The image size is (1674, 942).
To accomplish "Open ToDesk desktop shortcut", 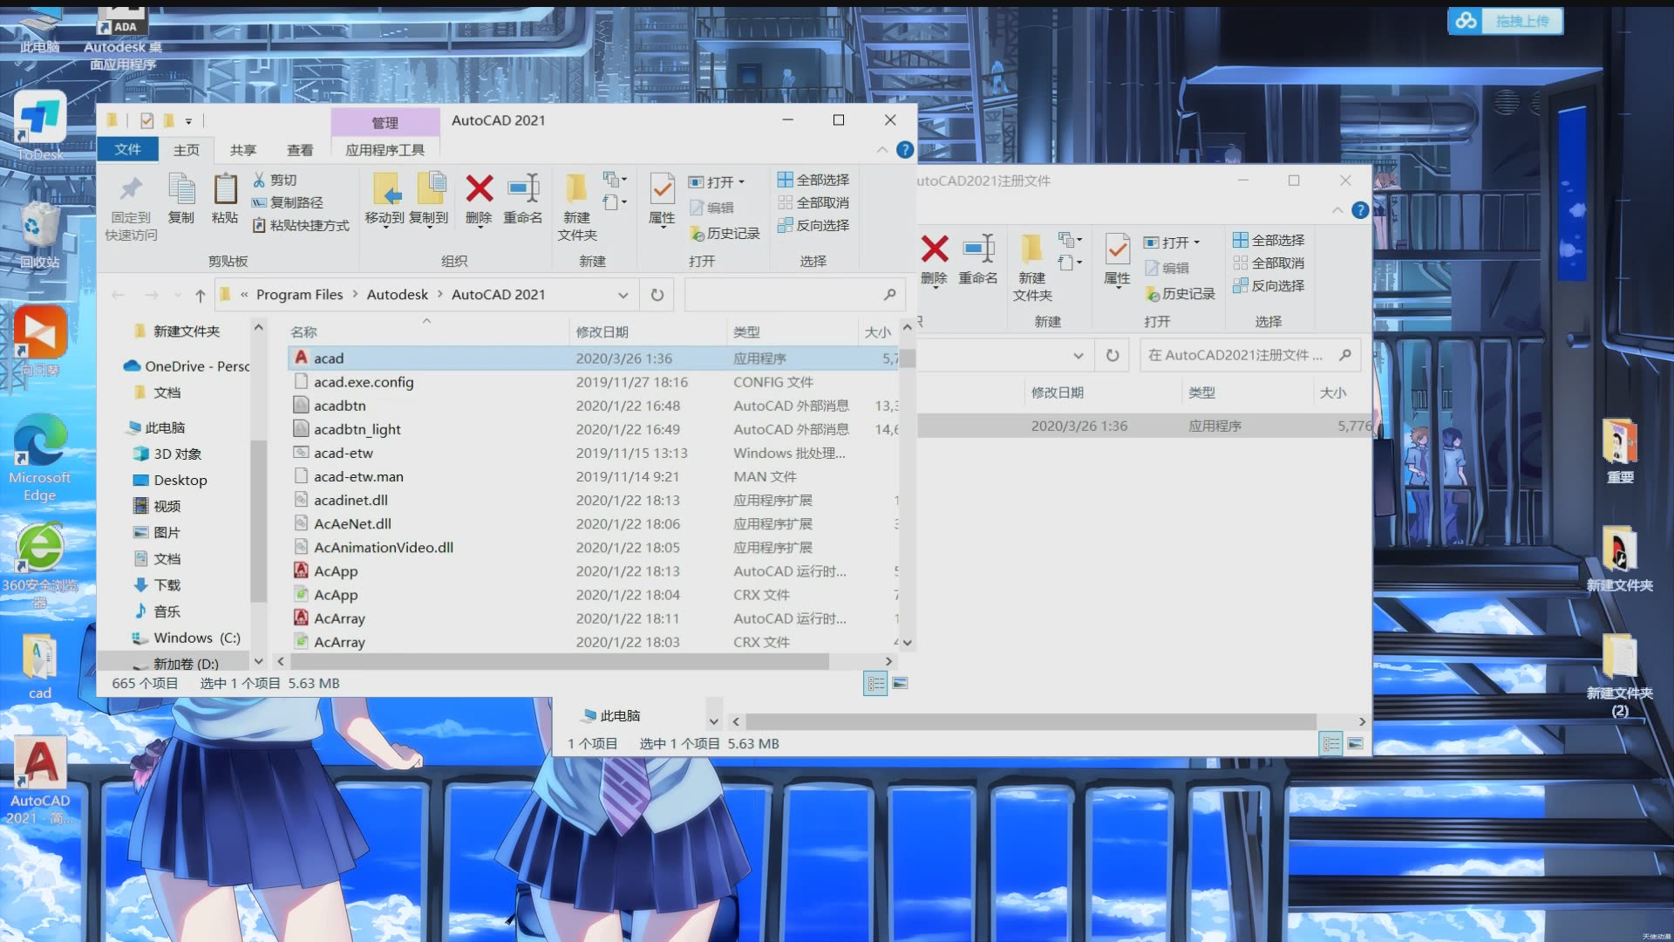I will [39, 127].
